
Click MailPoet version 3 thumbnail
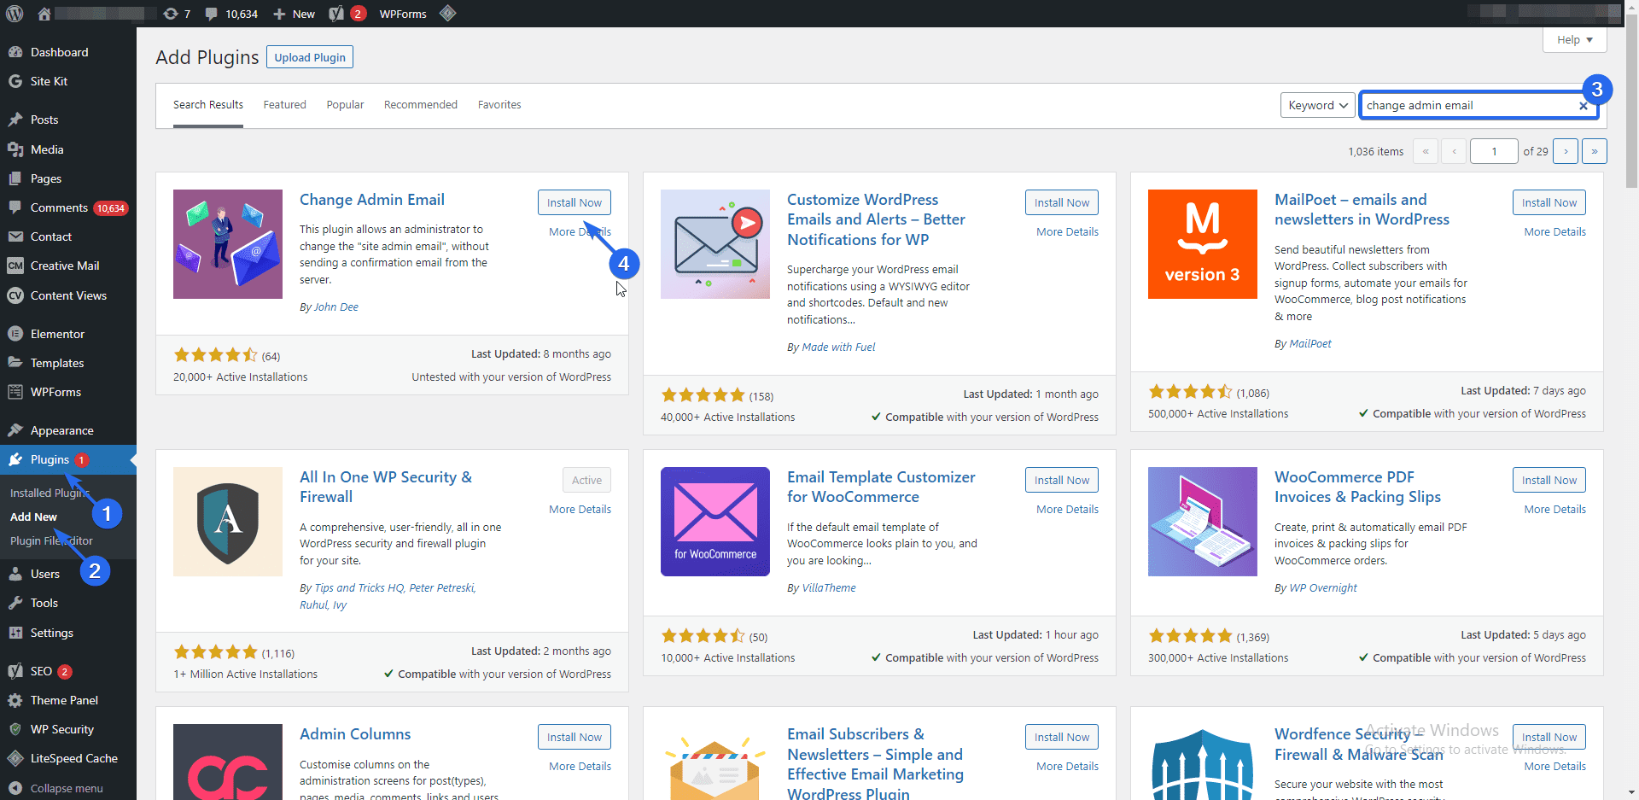(x=1203, y=244)
